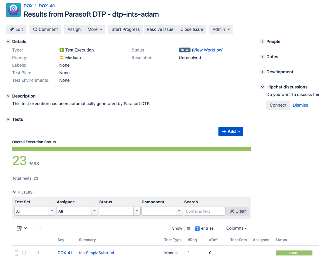Tick the checkbox for DOX-41 row
Viewport: 319px width, 259px height.
coord(24,253)
